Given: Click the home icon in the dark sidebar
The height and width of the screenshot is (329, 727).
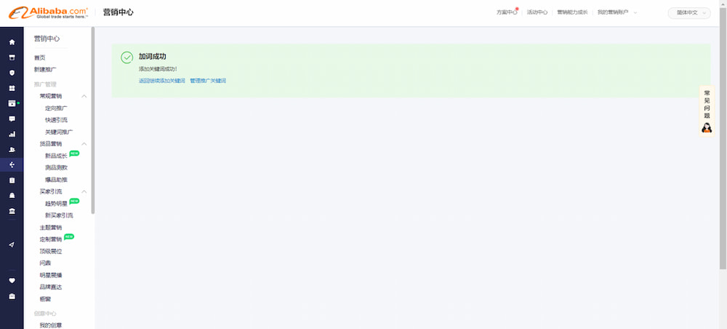Looking at the screenshot, I should (x=12, y=42).
